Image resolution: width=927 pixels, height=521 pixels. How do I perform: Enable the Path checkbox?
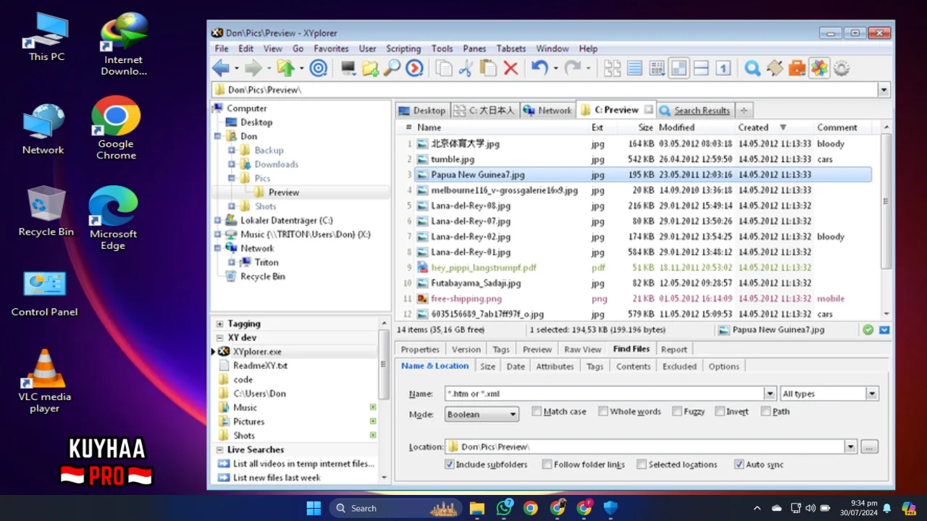pyautogui.click(x=765, y=411)
